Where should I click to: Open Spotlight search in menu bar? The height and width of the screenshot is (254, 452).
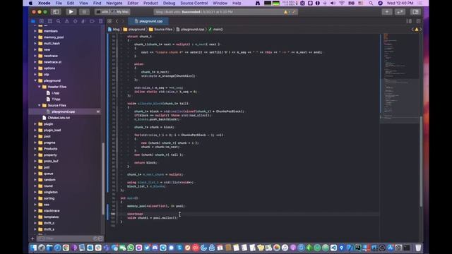[371, 3]
